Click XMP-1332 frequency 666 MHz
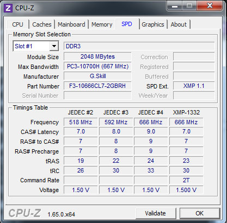Screen dimensions: 227x223 [186, 122]
